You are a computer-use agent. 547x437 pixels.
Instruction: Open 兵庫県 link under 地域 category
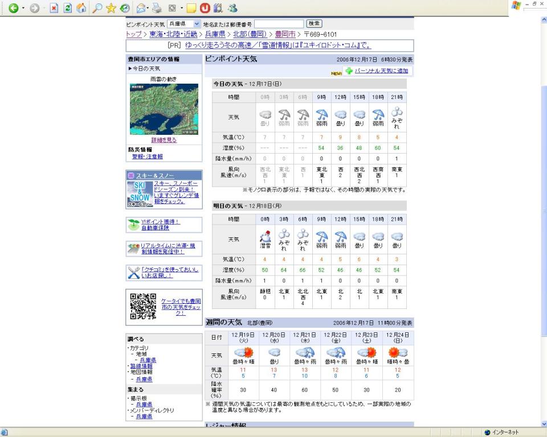(148, 360)
